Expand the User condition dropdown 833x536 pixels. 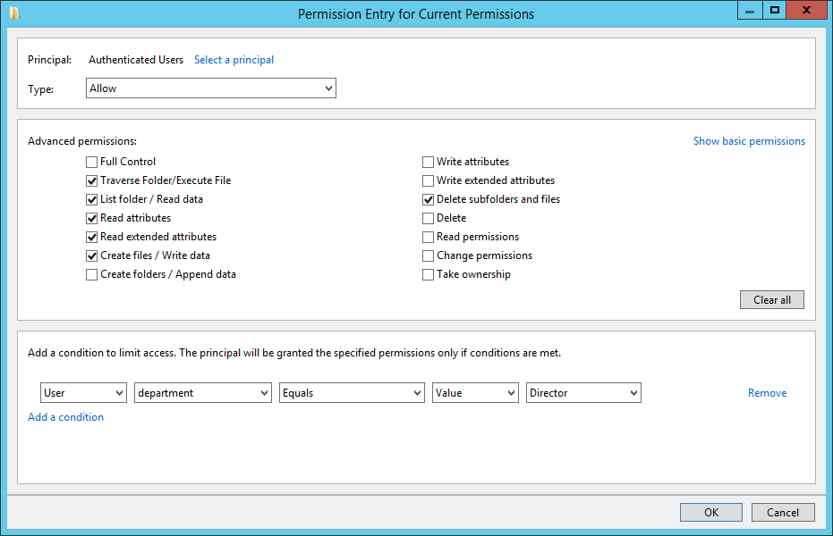[x=83, y=393]
